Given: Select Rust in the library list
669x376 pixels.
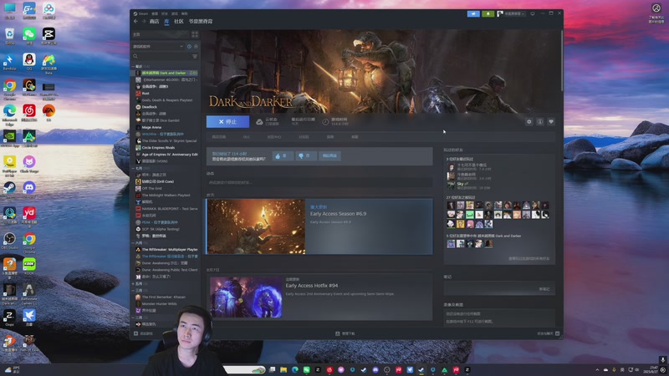Looking at the screenshot, I should point(146,94).
